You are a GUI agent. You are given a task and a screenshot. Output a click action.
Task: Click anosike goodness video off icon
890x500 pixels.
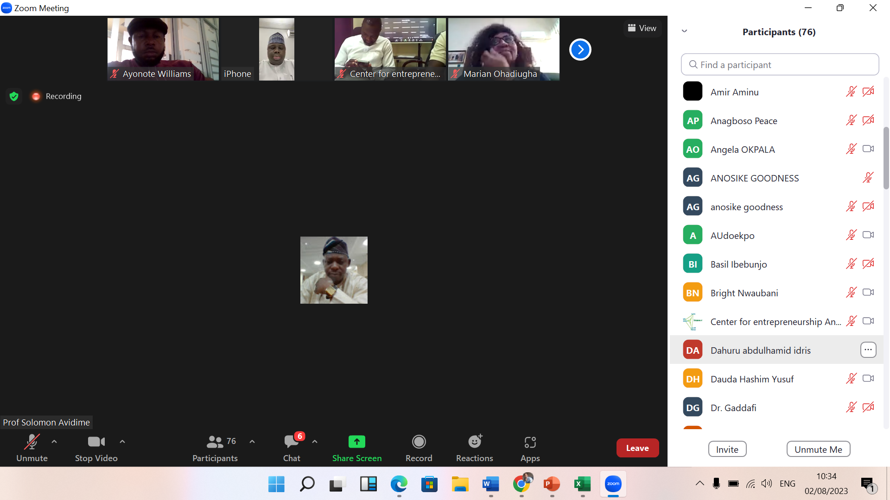coord(868,206)
